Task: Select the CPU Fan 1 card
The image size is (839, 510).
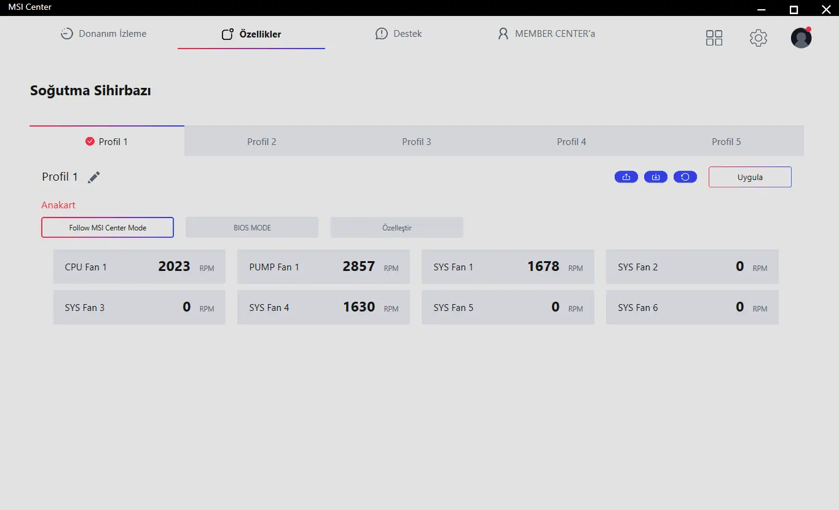Action: tap(140, 267)
